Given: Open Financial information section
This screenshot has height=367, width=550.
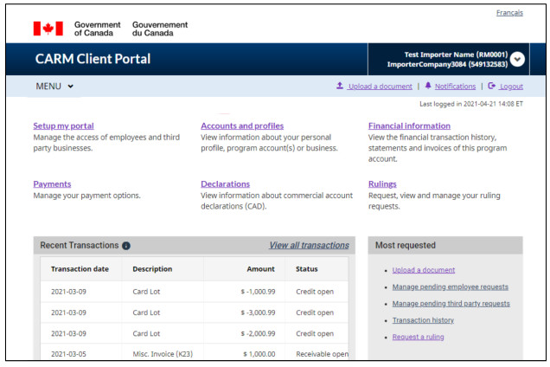Looking at the screenshot, I should pyautogui.click(x=409, y=126).
